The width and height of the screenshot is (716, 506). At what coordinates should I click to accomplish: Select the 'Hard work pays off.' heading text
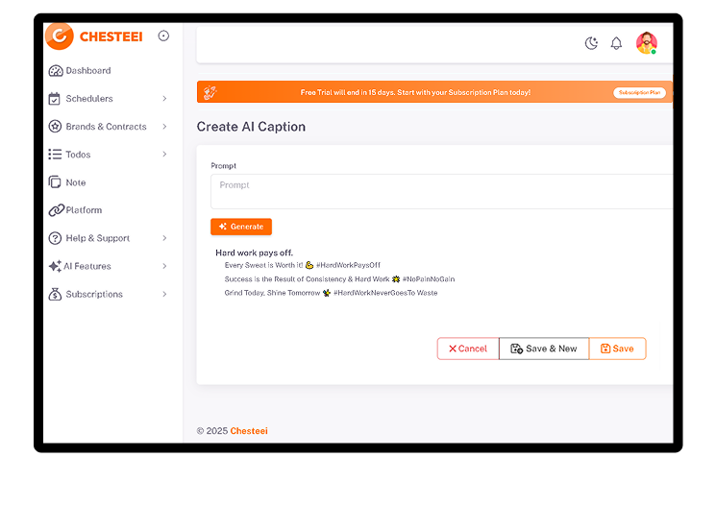click(x=255, y=253)
